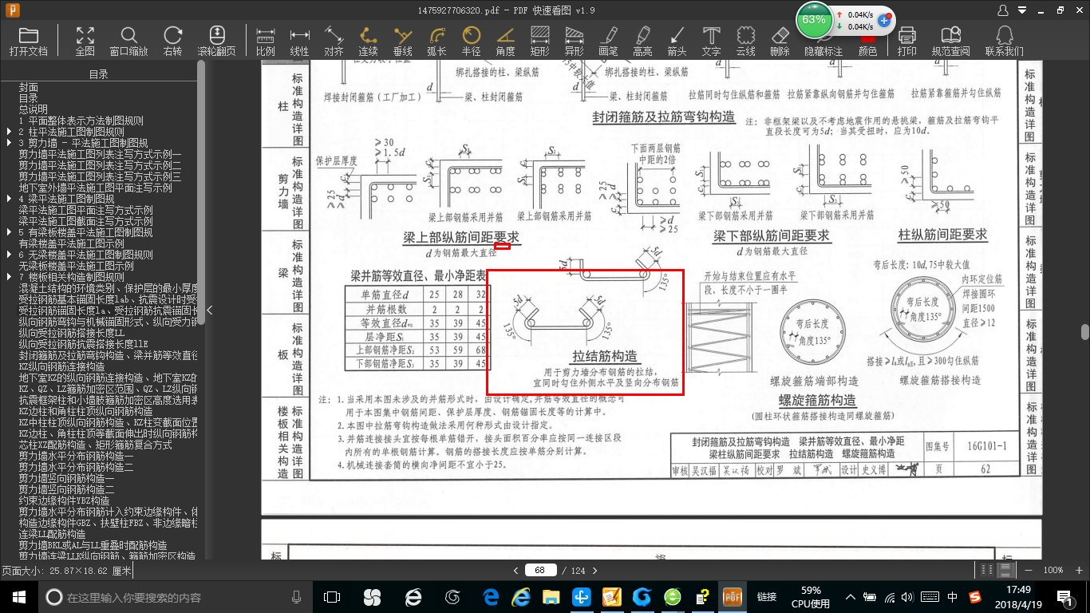Print the document with 打印
The width and height of the screenshot is (1090, 613).
(x=906, y=41)
